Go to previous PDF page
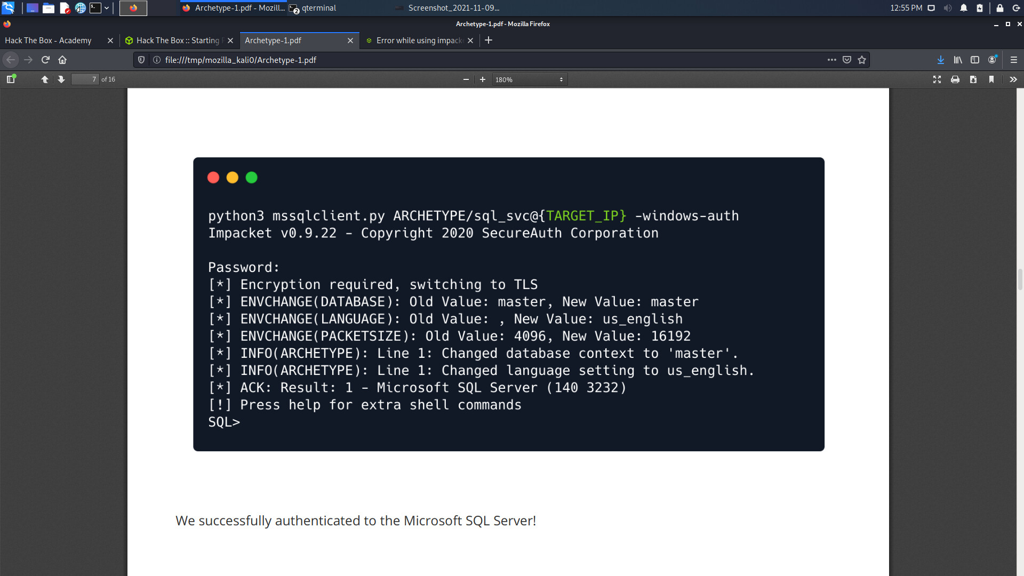This screenshot has width=1024, height=576. [x=45, y=79]
